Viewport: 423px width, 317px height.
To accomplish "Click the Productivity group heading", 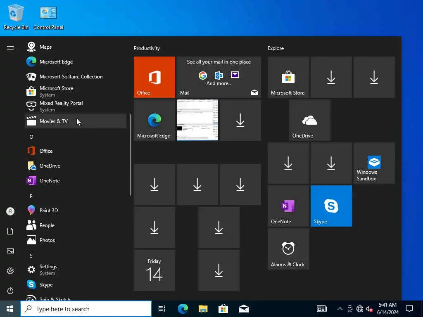I will click(147, 48).
